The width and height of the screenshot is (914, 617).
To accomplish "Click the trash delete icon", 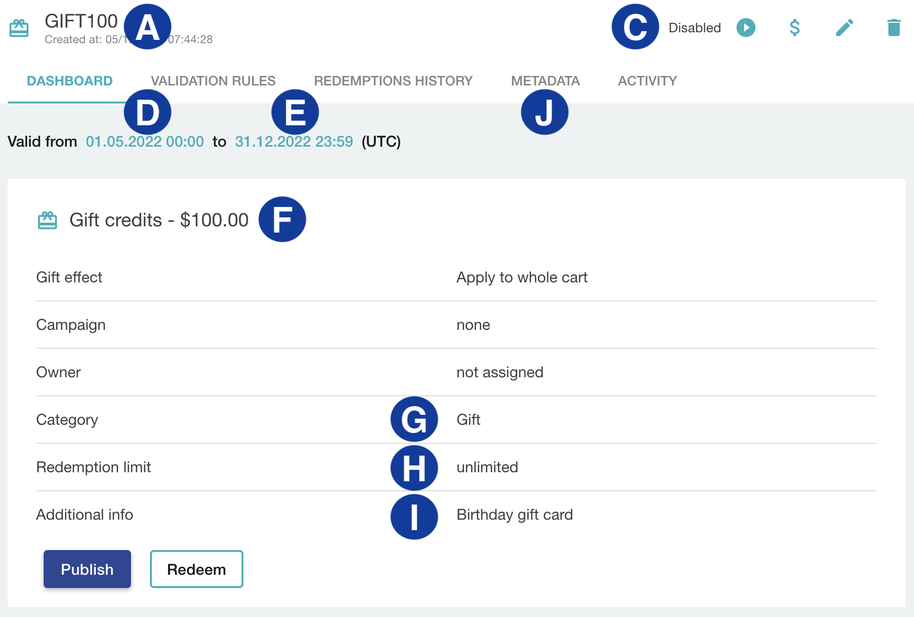I will [894, 28].
